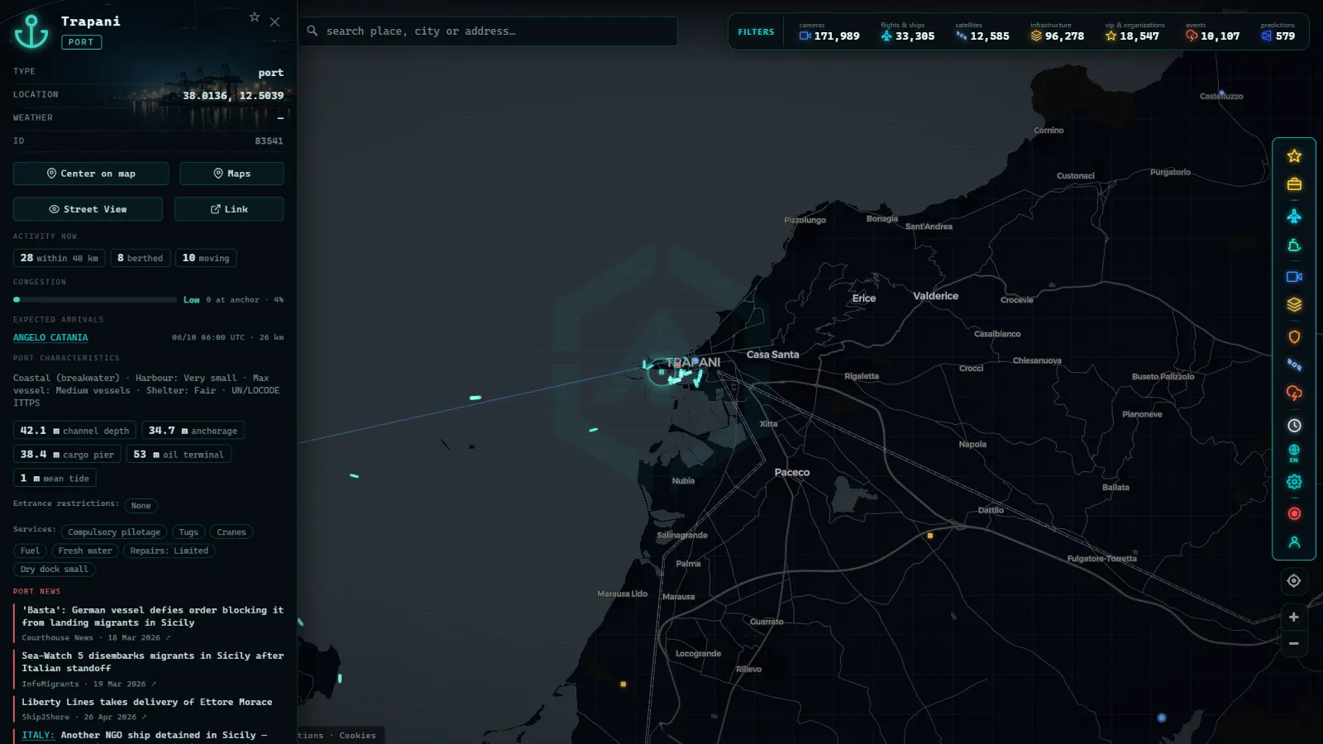Screen dimensions: 1323x744
Task: Zoom out the map with minus button
Action: coord(1294,643)
